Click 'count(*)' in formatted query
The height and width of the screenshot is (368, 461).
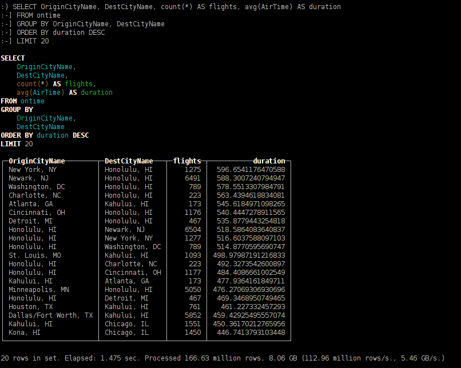pyautogui.click(x=33, y=84)
